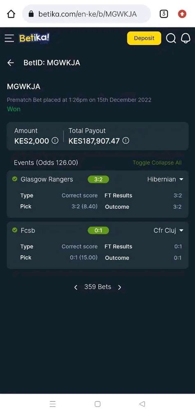Open the notifications bell icon

point(186,39)
